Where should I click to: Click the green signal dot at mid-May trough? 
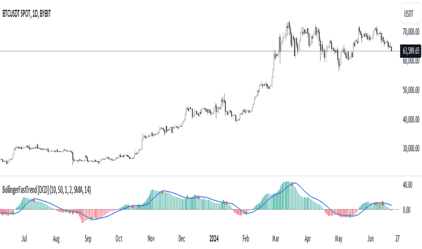(x=350, y=216)
